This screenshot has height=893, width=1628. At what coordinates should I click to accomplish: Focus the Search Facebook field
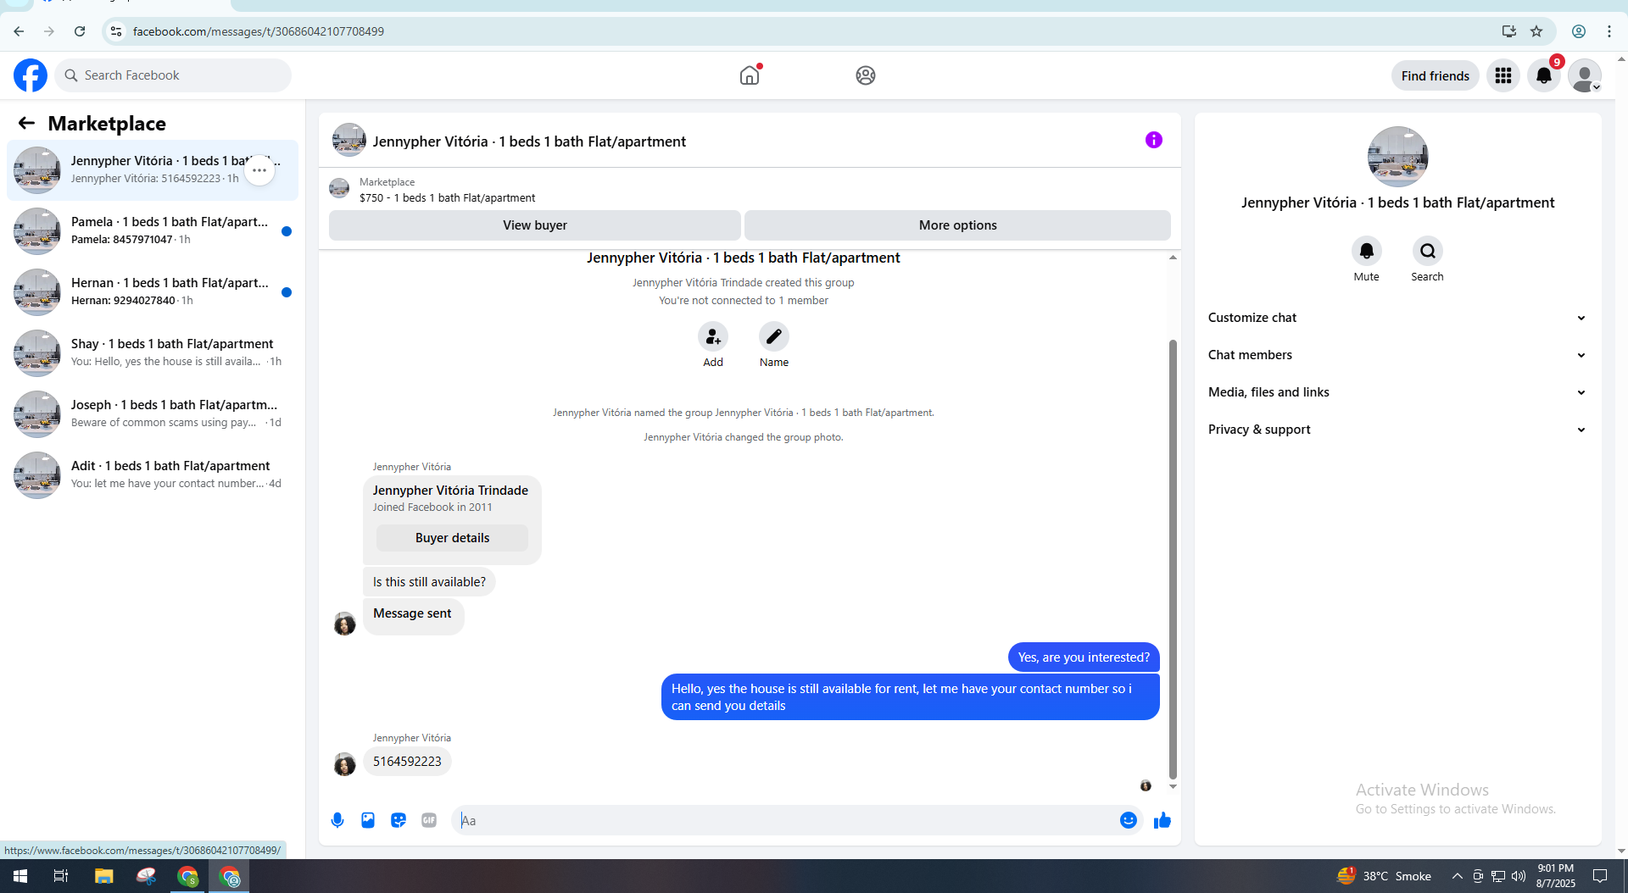point(174,75)
